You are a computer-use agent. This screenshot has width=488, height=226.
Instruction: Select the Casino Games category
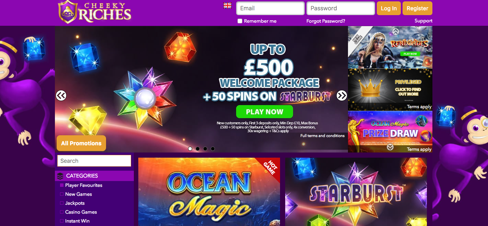81,212
